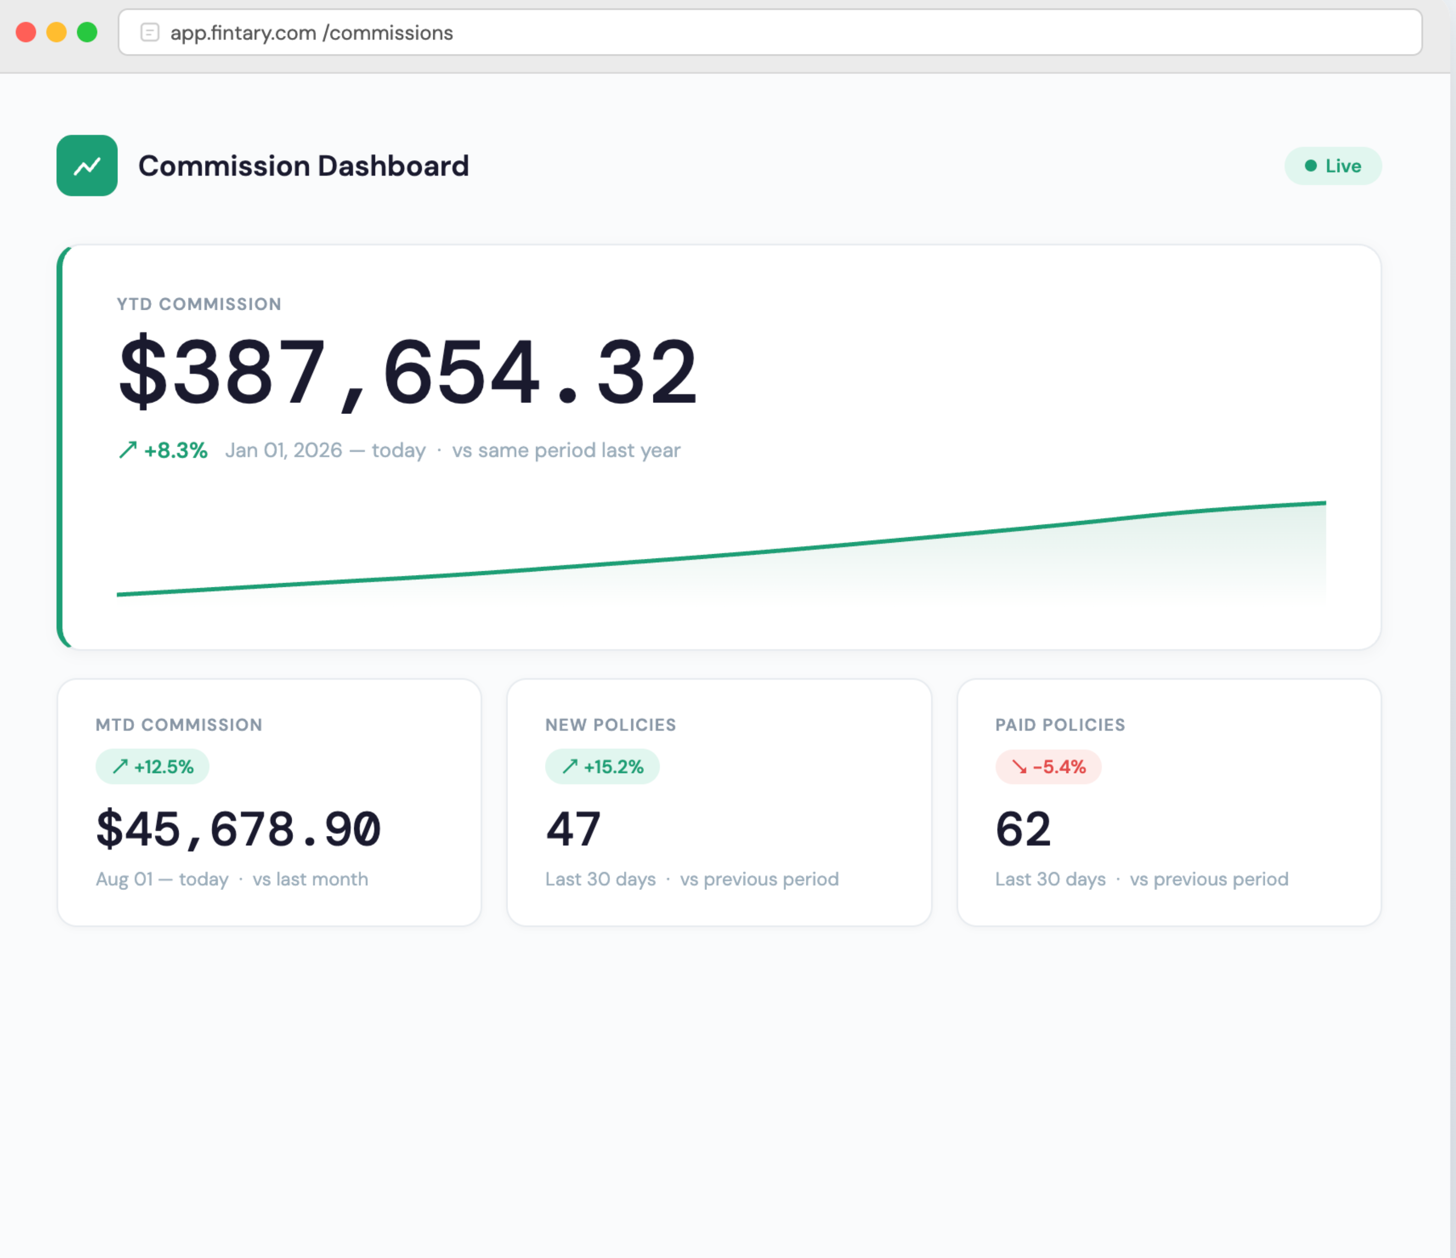Click the 62 paid policies value
Viewport: 1456px width, 1258px height.
(x=1023, y=828)
